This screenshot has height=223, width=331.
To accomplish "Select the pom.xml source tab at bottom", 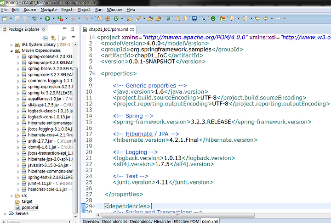I will tap(210, 221).
